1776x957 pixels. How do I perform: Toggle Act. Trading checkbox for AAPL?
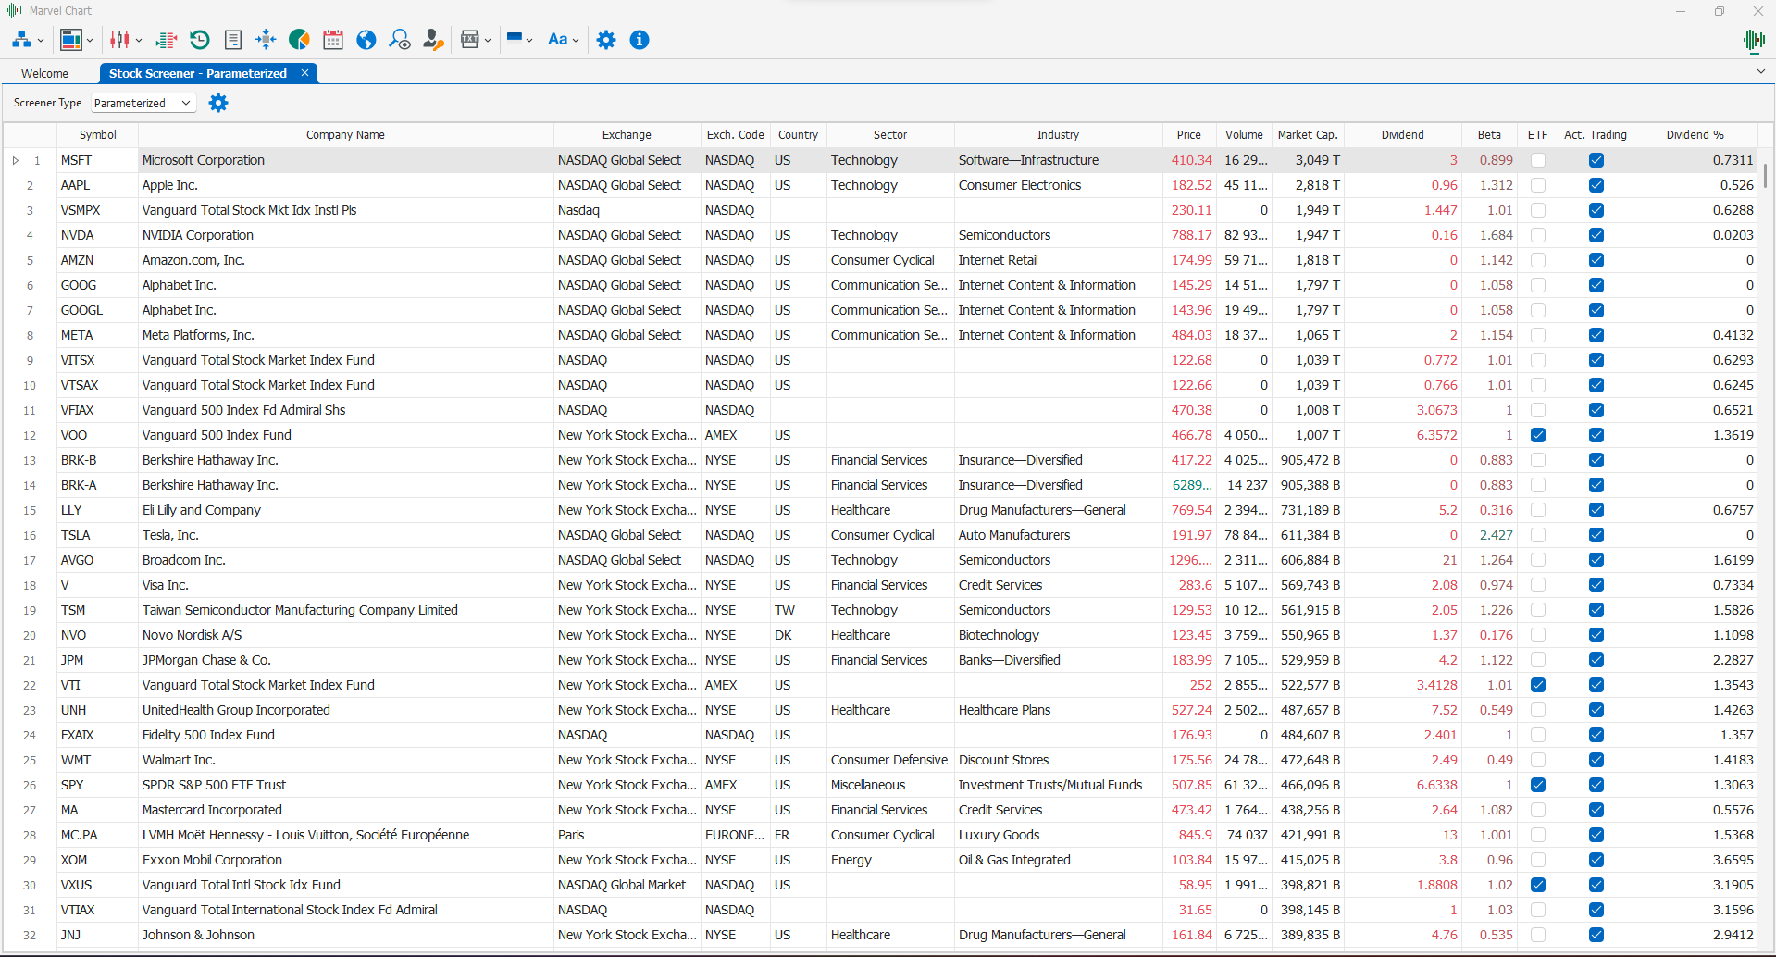pos(1596,185)
